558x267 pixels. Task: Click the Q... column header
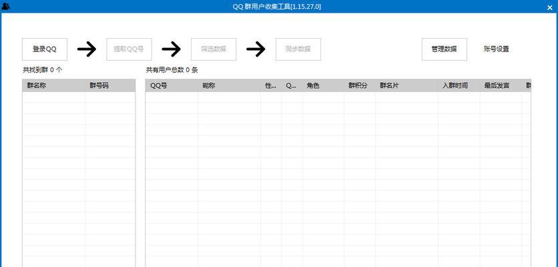292,85
